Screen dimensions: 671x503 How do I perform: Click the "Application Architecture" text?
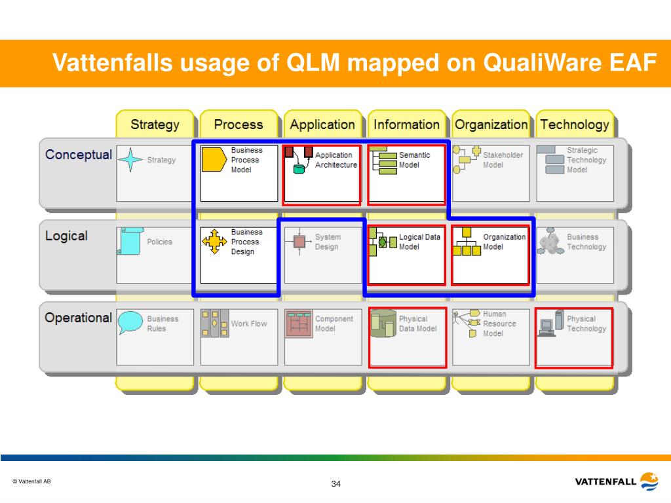click(336, 160)
